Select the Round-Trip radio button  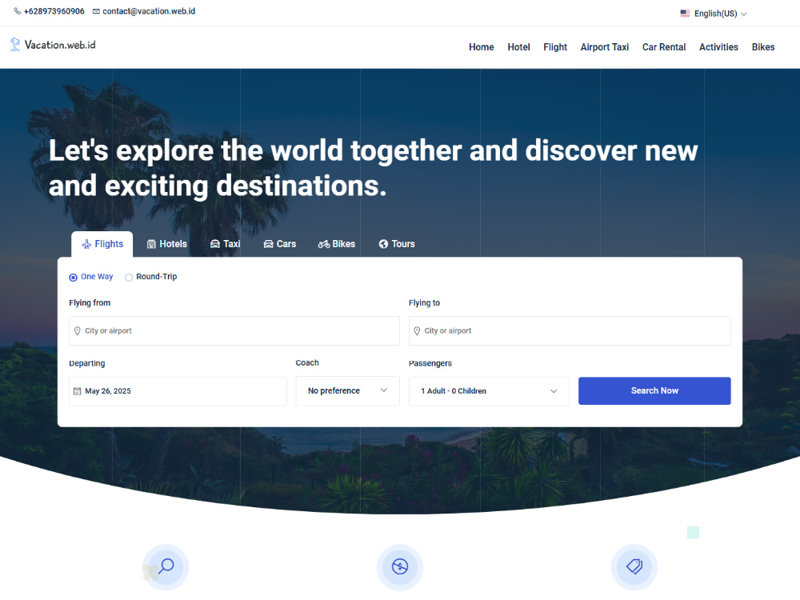pyautogui.click(x=129, y=278)
